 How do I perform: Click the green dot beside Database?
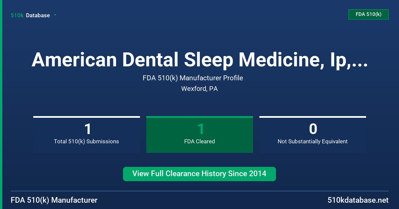[x=55, y=15]
